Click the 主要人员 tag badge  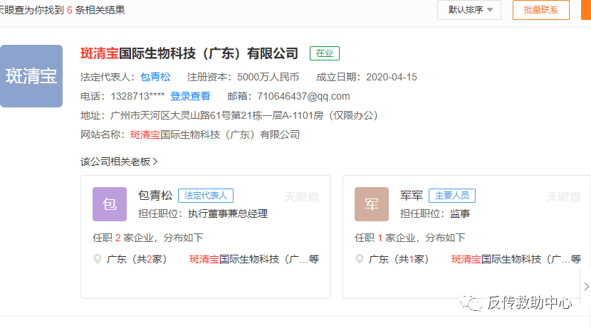click(452, 196)
